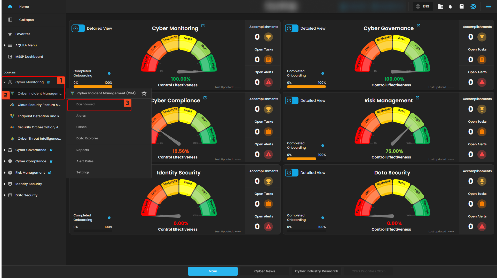Toggle Detailed View for Cyber Monitoring
Screen dimensions: 497x278
(x=78, y=28)
